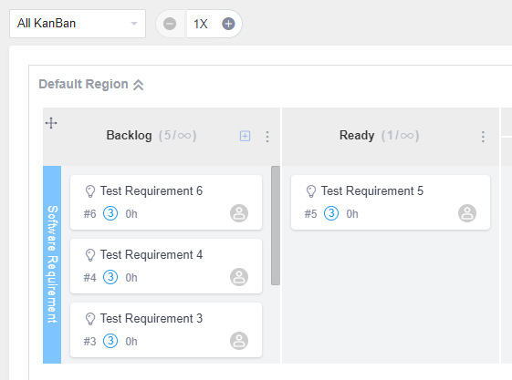Click the priority 3 badge on card #6

click(x=110, y=213)
